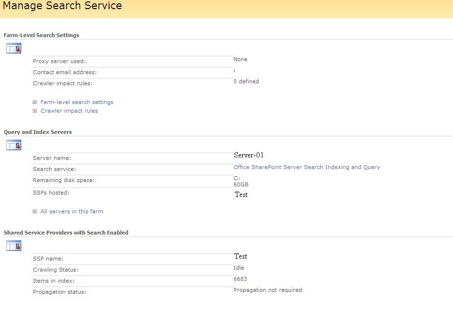Viewport: 453px width, 314px height.
Task: Click the 0 defined crawler impact rules value
Action: (246, 81)
